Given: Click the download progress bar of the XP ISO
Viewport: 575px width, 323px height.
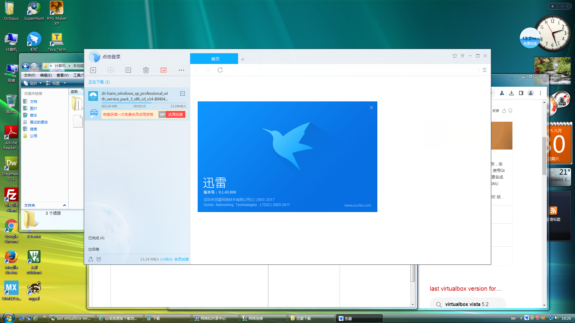Looking at the screenshot, I should coord(144,103).
